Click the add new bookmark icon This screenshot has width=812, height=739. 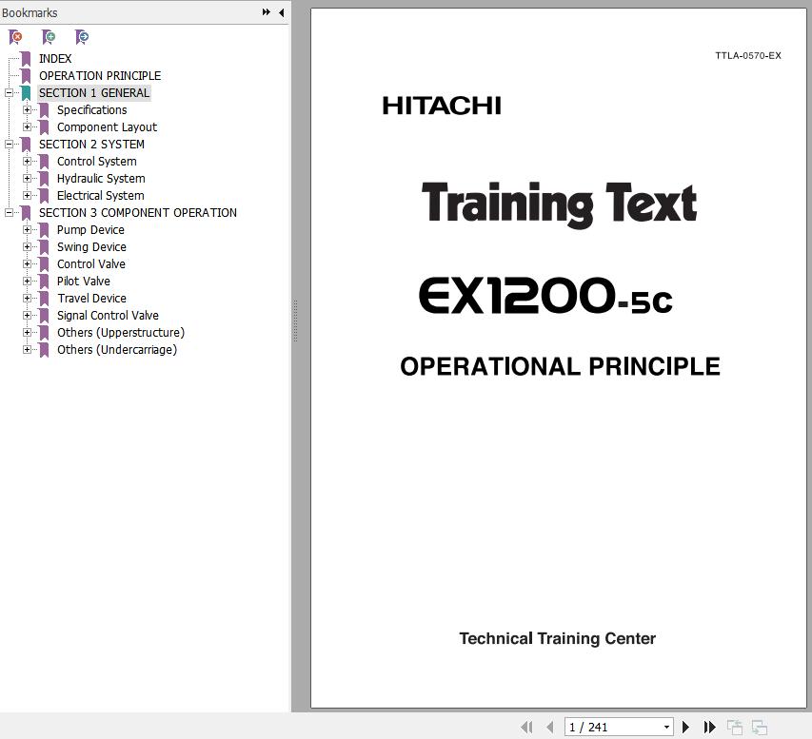[49, 37]
